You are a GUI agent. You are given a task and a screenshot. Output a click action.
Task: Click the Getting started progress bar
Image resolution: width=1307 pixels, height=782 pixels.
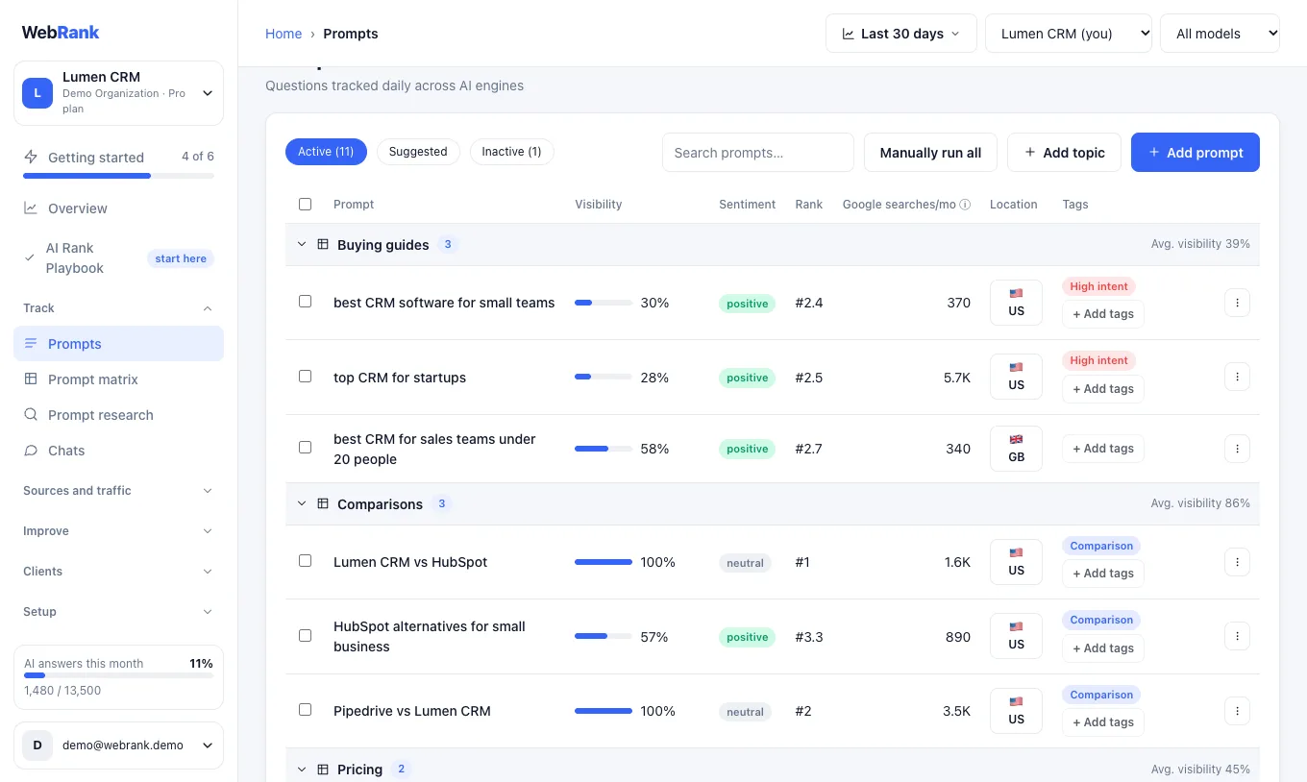pos(118,176)
